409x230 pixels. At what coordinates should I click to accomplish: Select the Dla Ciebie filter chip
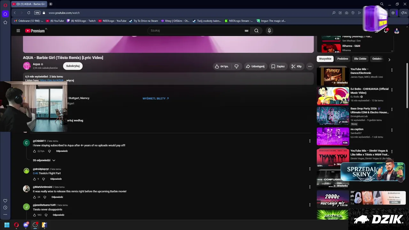tap(360, 59)
